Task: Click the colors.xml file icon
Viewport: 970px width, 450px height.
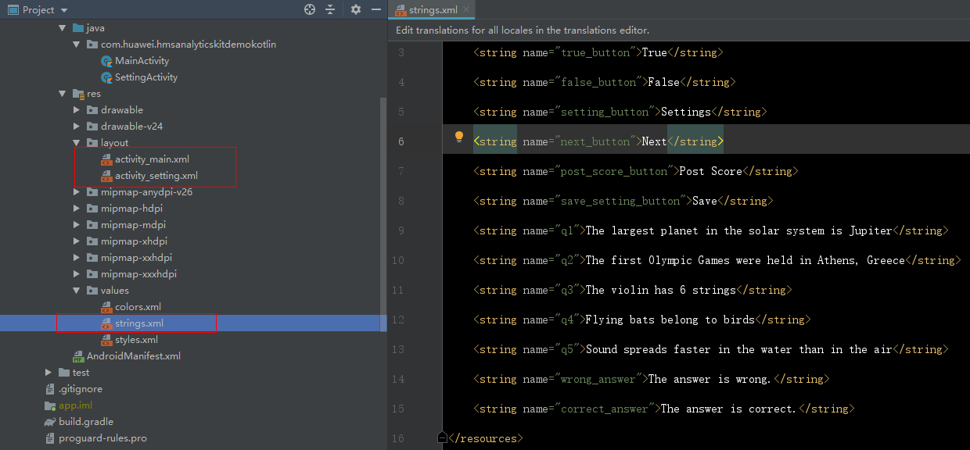Action: [106, 306]
